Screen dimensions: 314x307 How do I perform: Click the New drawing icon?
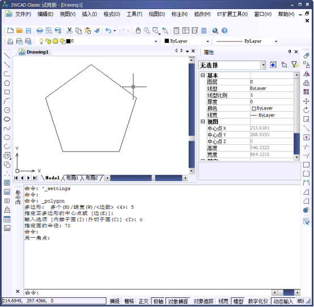[10, 31]
